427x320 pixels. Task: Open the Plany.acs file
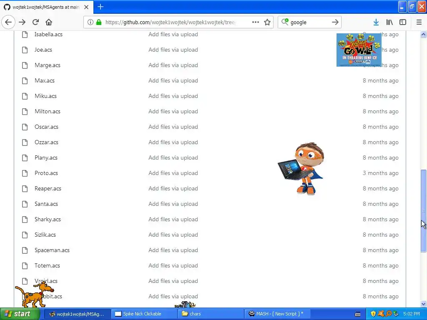point(46,158)
